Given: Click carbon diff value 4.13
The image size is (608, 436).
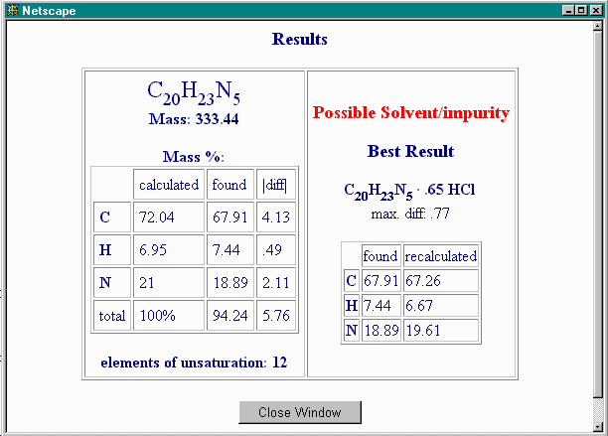Looking at the screenshot, I should click(276, 218).
